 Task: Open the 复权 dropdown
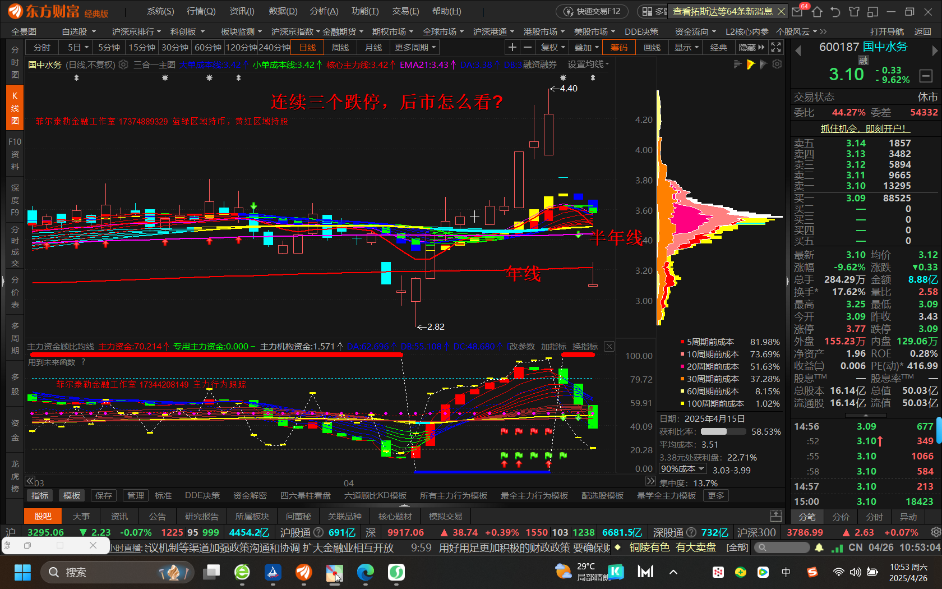click(x=553, y=48)
